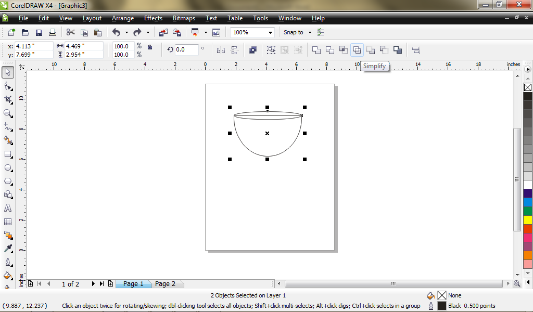Screen dimensions: 533x312
Task: Open the Tools menu
Action: point(260,18)
